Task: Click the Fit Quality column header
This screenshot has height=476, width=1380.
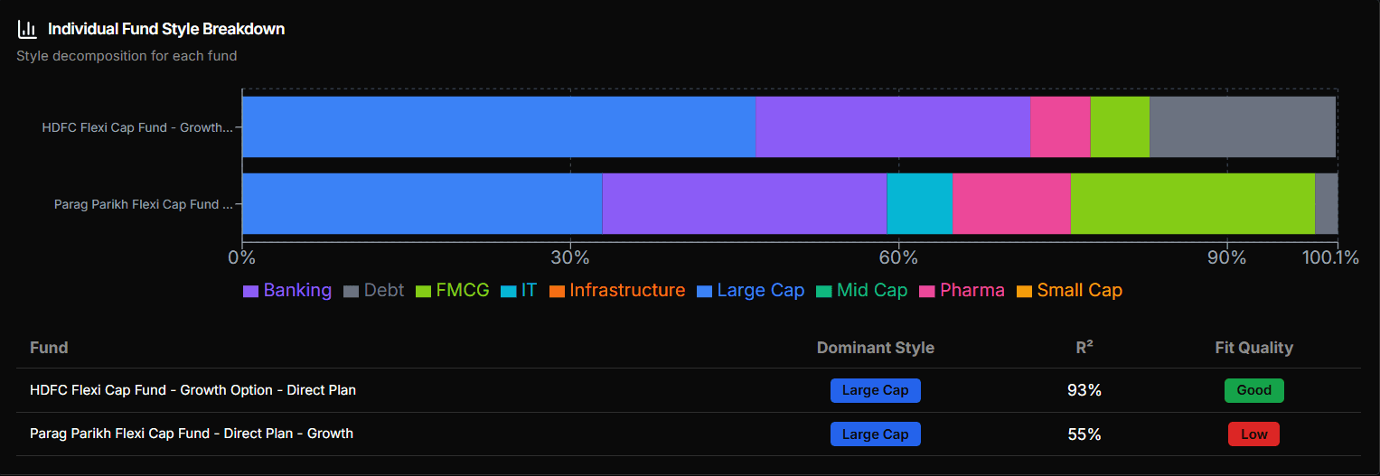Action: coord(1253,348)
